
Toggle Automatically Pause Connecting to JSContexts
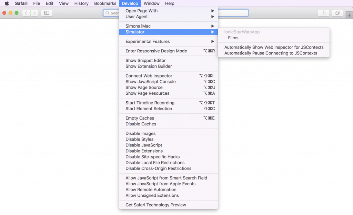(274, 53)
